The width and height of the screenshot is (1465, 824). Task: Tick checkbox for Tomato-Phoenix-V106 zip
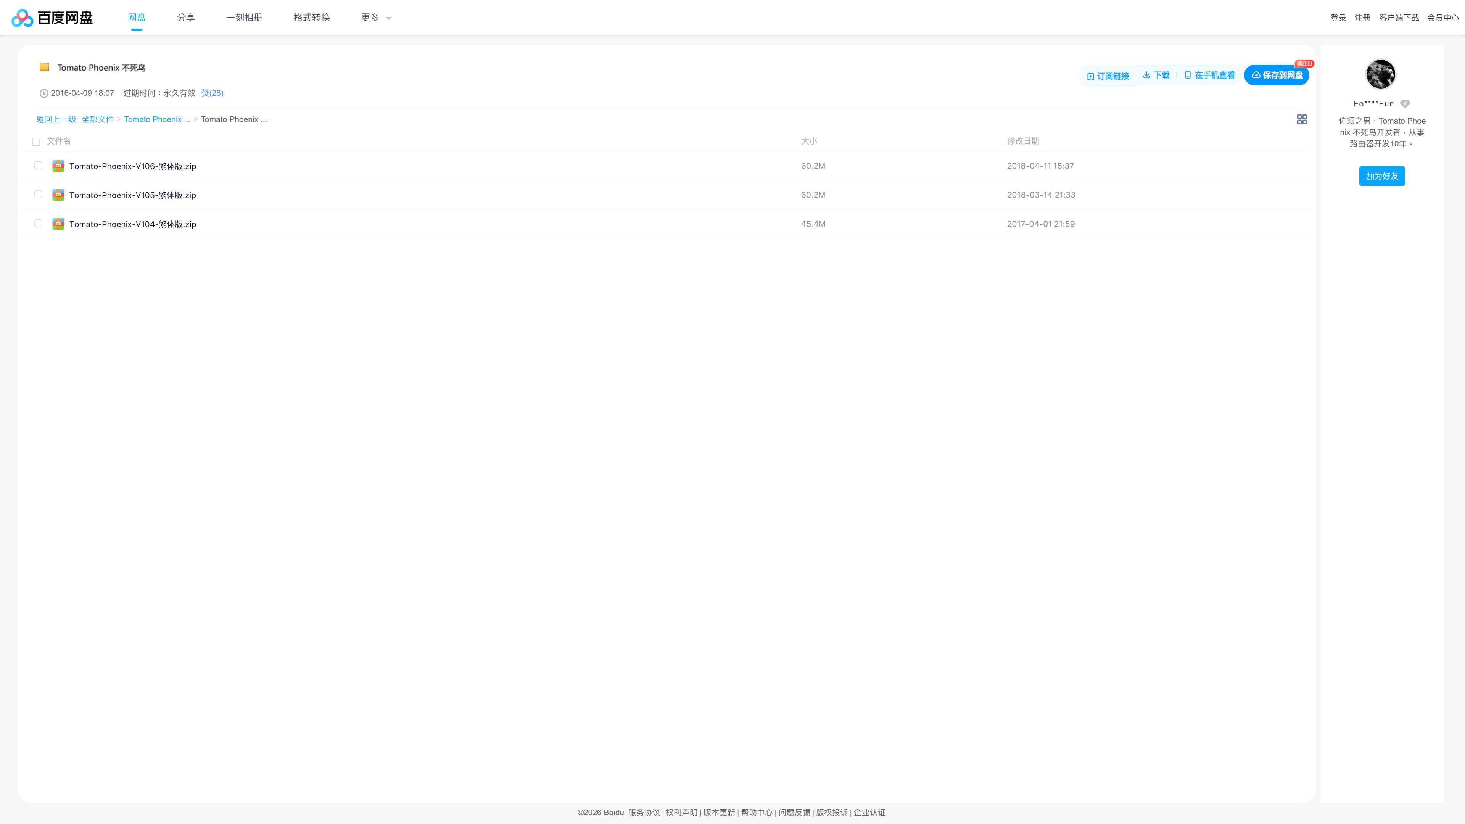click(x=38, y=166)
